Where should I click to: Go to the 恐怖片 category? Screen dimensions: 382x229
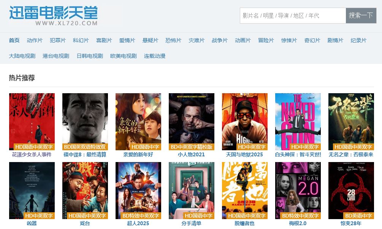[173, 40]
